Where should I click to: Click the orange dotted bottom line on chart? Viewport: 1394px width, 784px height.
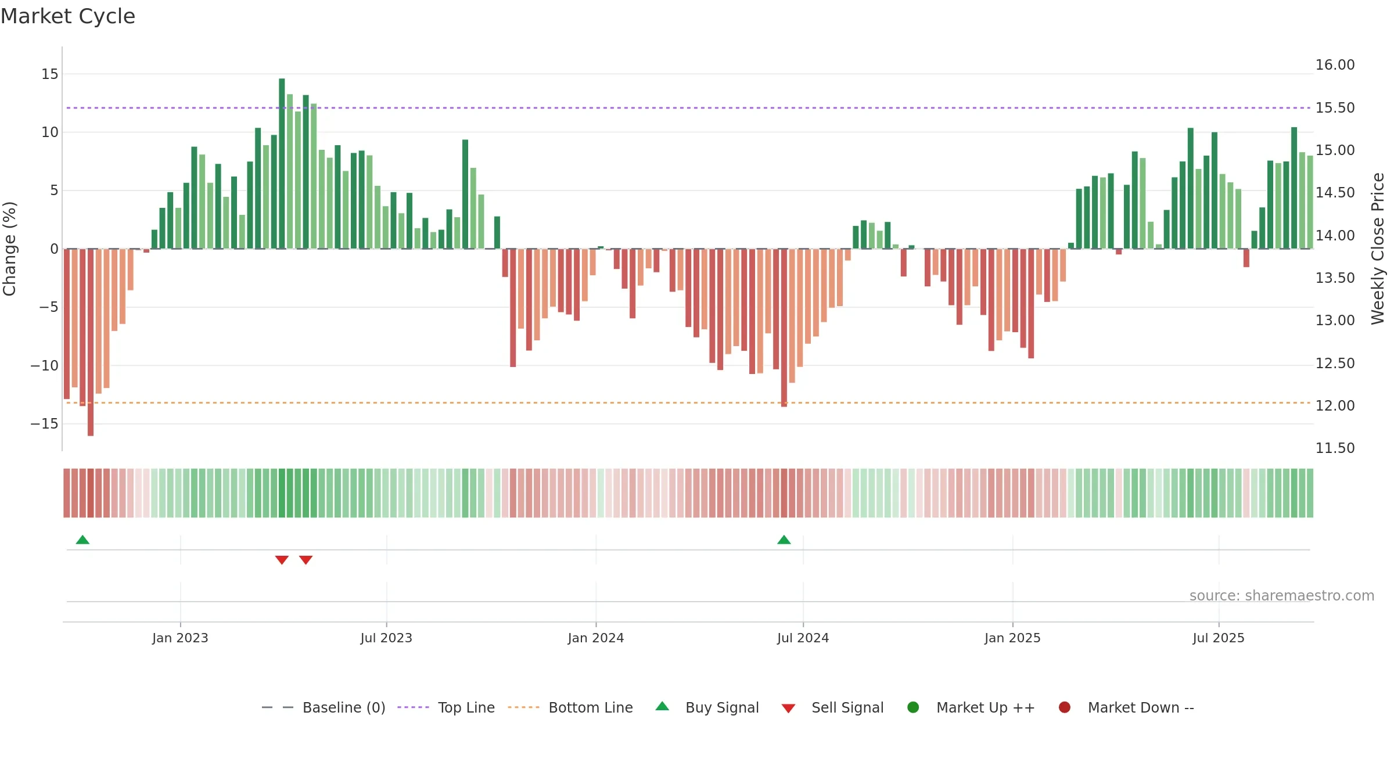click(688, 402)
